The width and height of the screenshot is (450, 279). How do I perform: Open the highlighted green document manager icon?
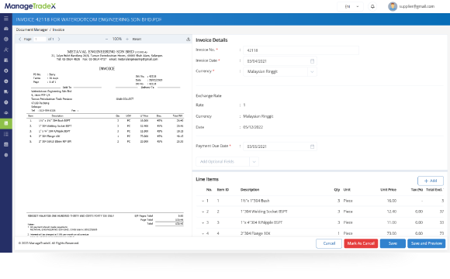(x=6, y=123)
